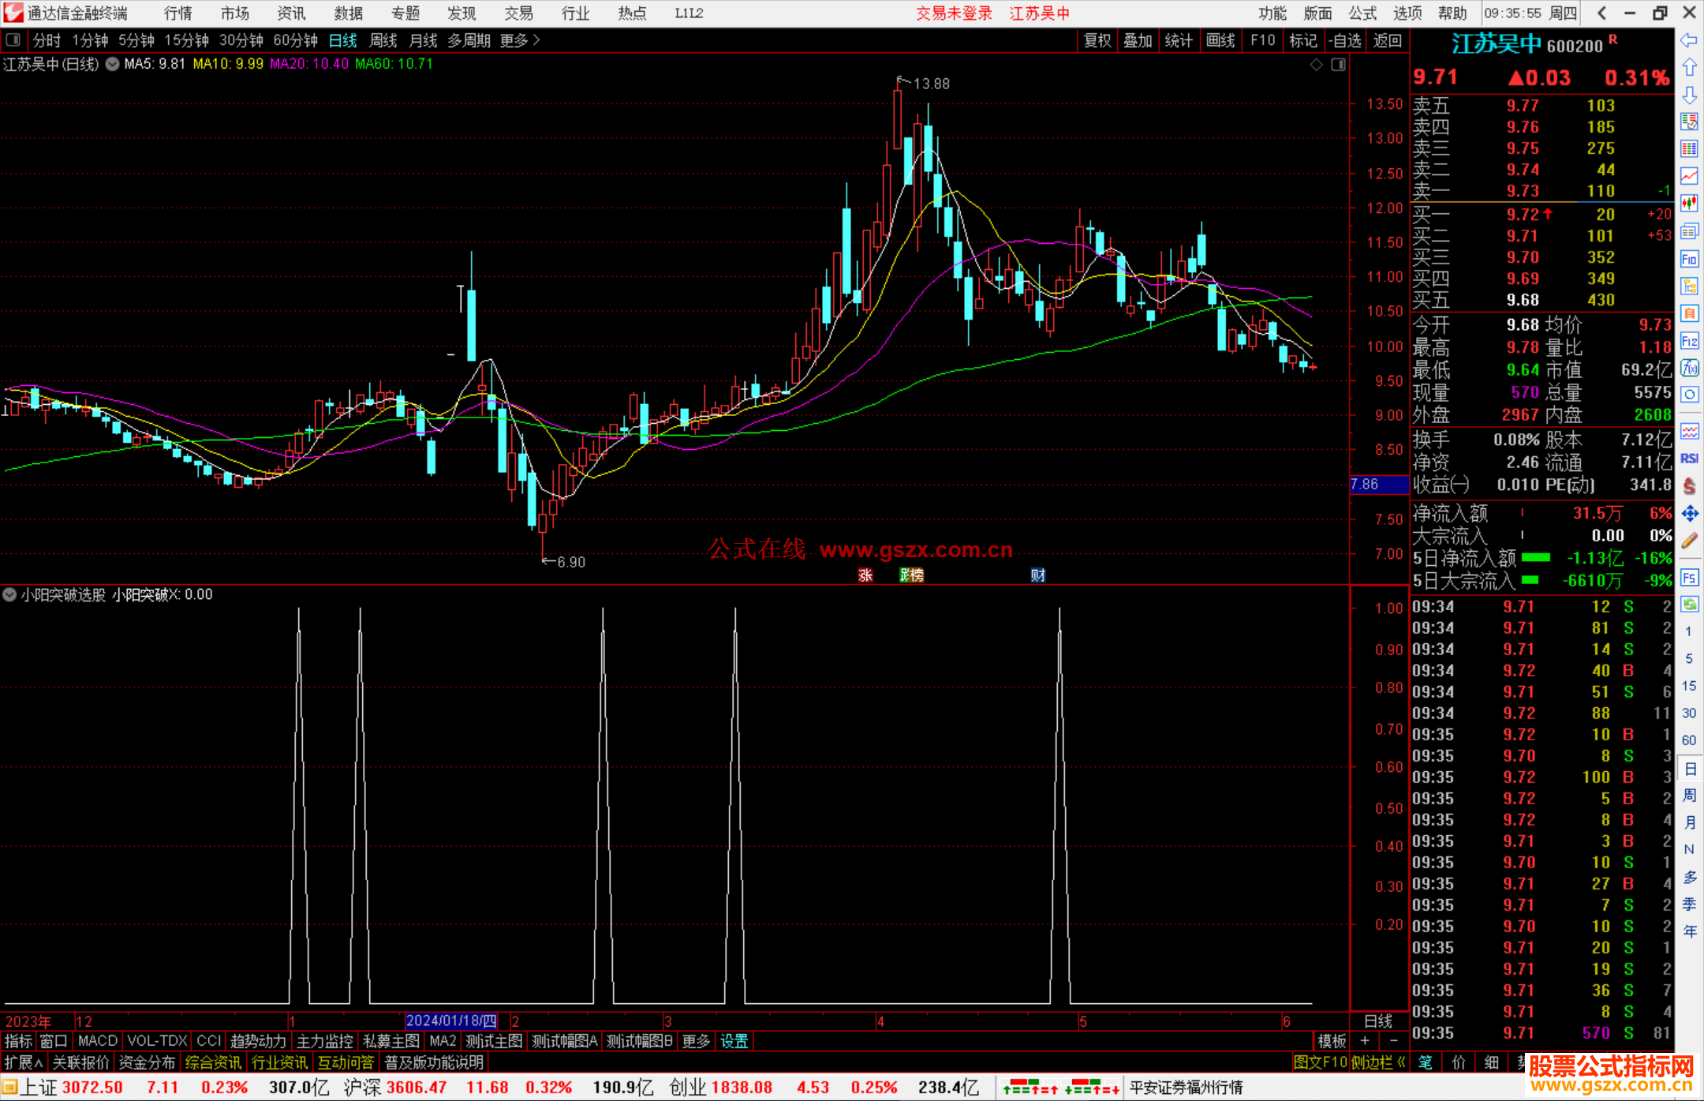The height and width of the screenshot is (1101, 1704).
Task: Click the F10 sidebar icon
Action: tap(1689, 259)
